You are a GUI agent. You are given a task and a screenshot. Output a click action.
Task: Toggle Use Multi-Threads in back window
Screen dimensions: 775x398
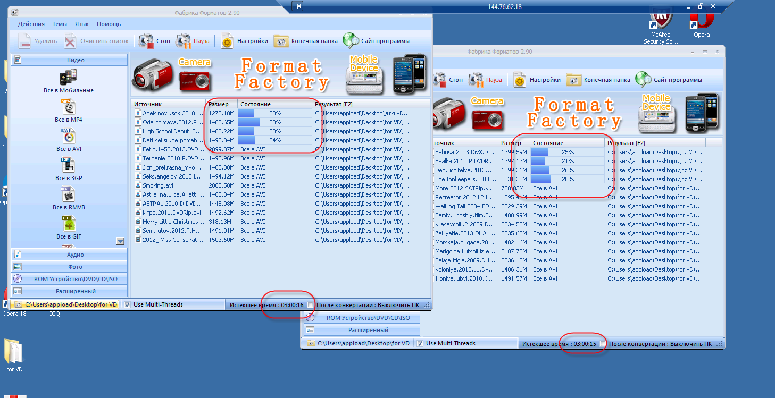pyautogui.click(x=420, y=343)
